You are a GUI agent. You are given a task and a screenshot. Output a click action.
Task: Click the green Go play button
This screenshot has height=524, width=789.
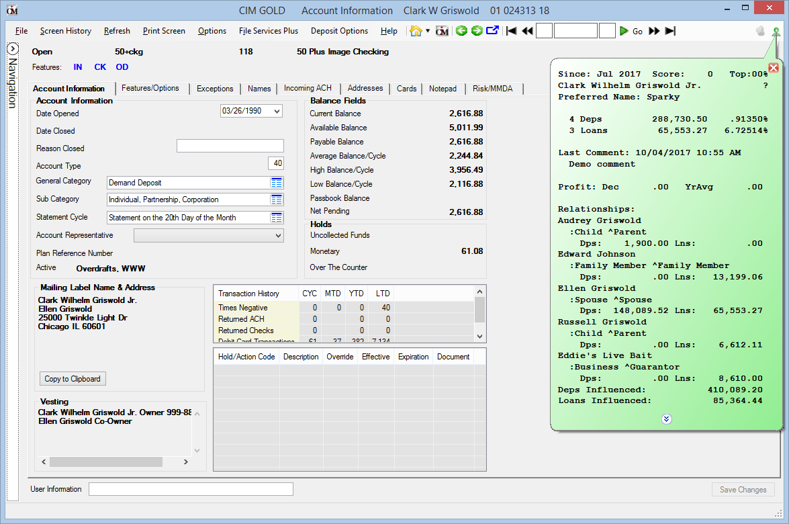pos(624,31)
